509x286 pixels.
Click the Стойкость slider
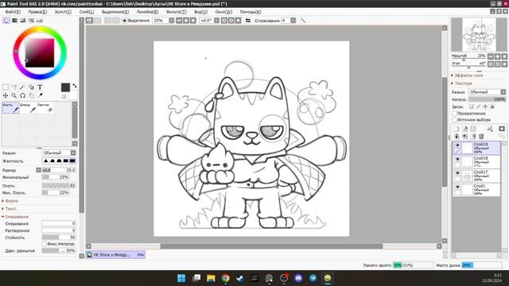click(x=59, y=238)
